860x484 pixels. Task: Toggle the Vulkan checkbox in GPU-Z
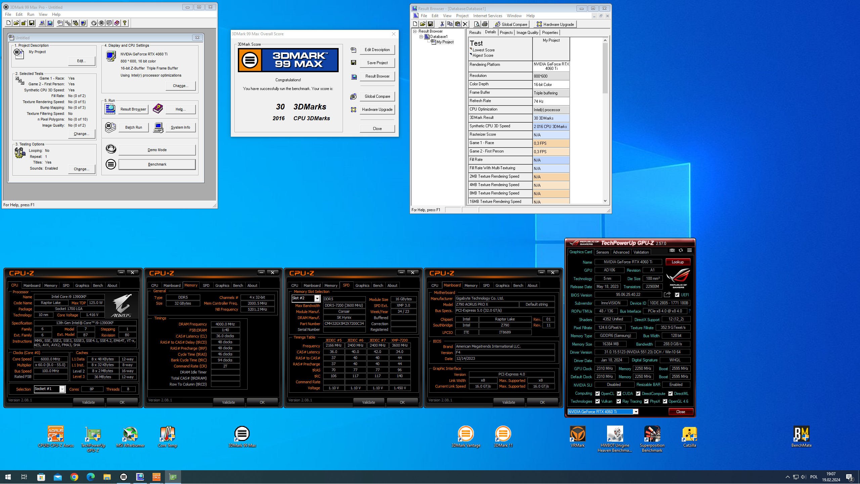[597, 401]
